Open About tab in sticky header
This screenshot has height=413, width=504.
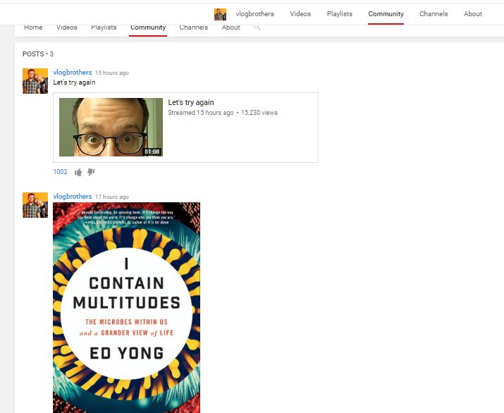(x=472, y=14)
